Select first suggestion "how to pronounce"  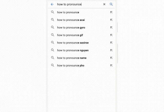click(x=68, y=12)
